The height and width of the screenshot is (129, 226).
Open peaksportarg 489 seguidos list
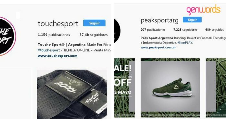214,30
